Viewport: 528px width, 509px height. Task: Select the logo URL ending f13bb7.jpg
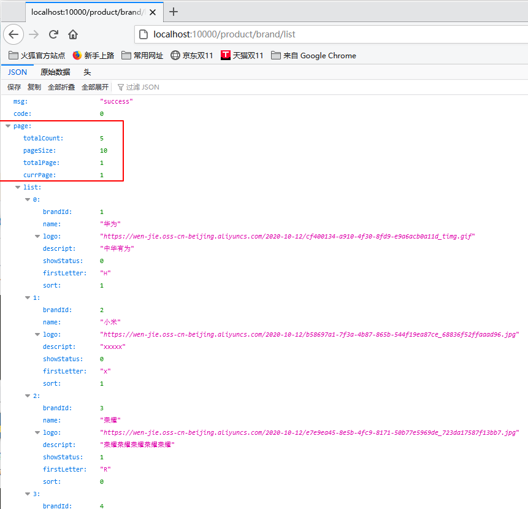(310, 432)
